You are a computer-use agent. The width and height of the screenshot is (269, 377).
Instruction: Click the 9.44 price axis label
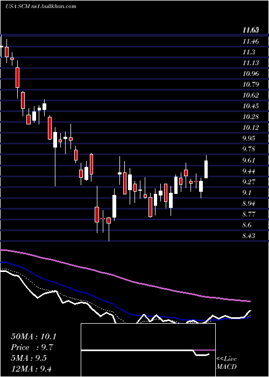(249, 171)
